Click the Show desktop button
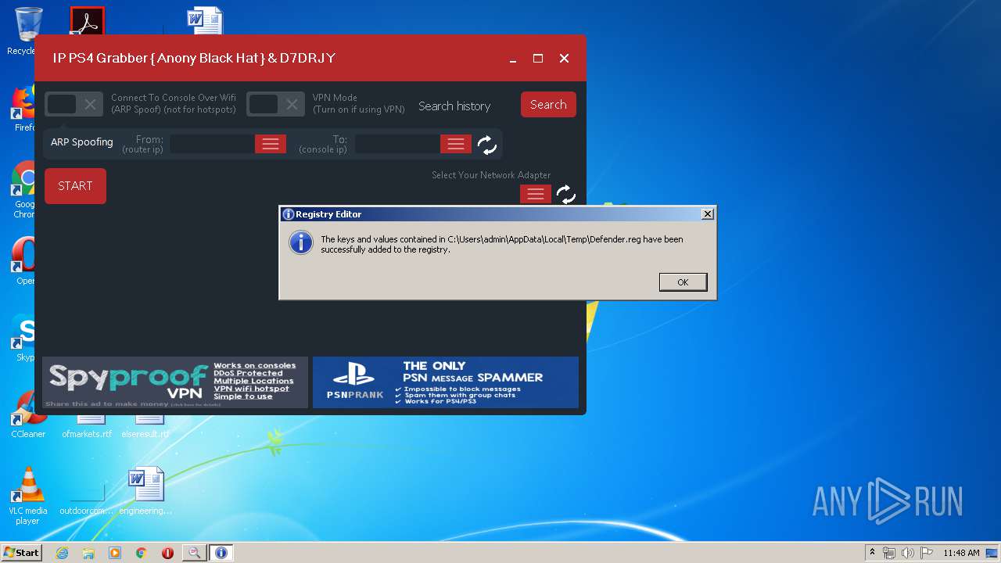Image resolution: width=1001 pixels, height=563 pixels. (993, 553)
